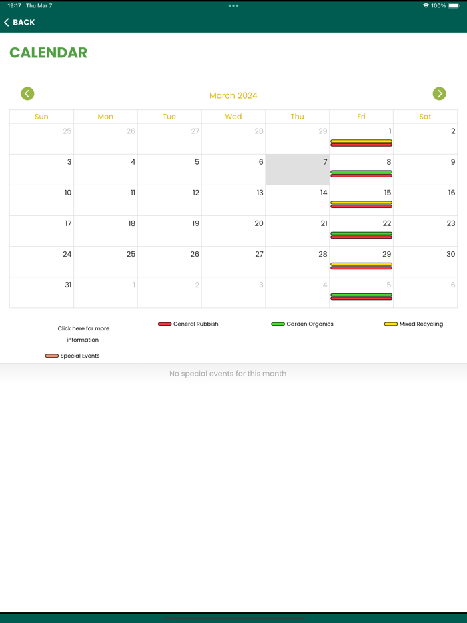Select the orange Special Events legend swatch
Image resolution: width=467 pixels, height=623 pixels.
click(51, 356)
